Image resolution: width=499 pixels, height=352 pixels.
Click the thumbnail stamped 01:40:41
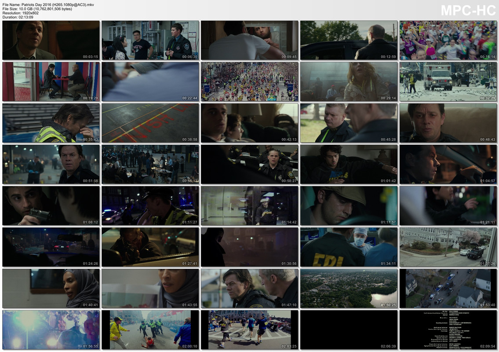(x=51, y=288)
